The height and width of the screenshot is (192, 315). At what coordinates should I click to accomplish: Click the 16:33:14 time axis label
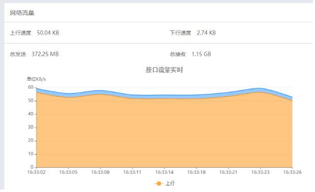164,172
